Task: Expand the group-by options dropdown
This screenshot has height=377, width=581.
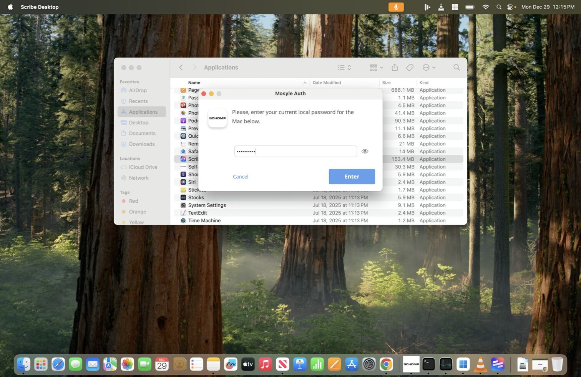Action: pyautogui.click(x=376, y=68)
